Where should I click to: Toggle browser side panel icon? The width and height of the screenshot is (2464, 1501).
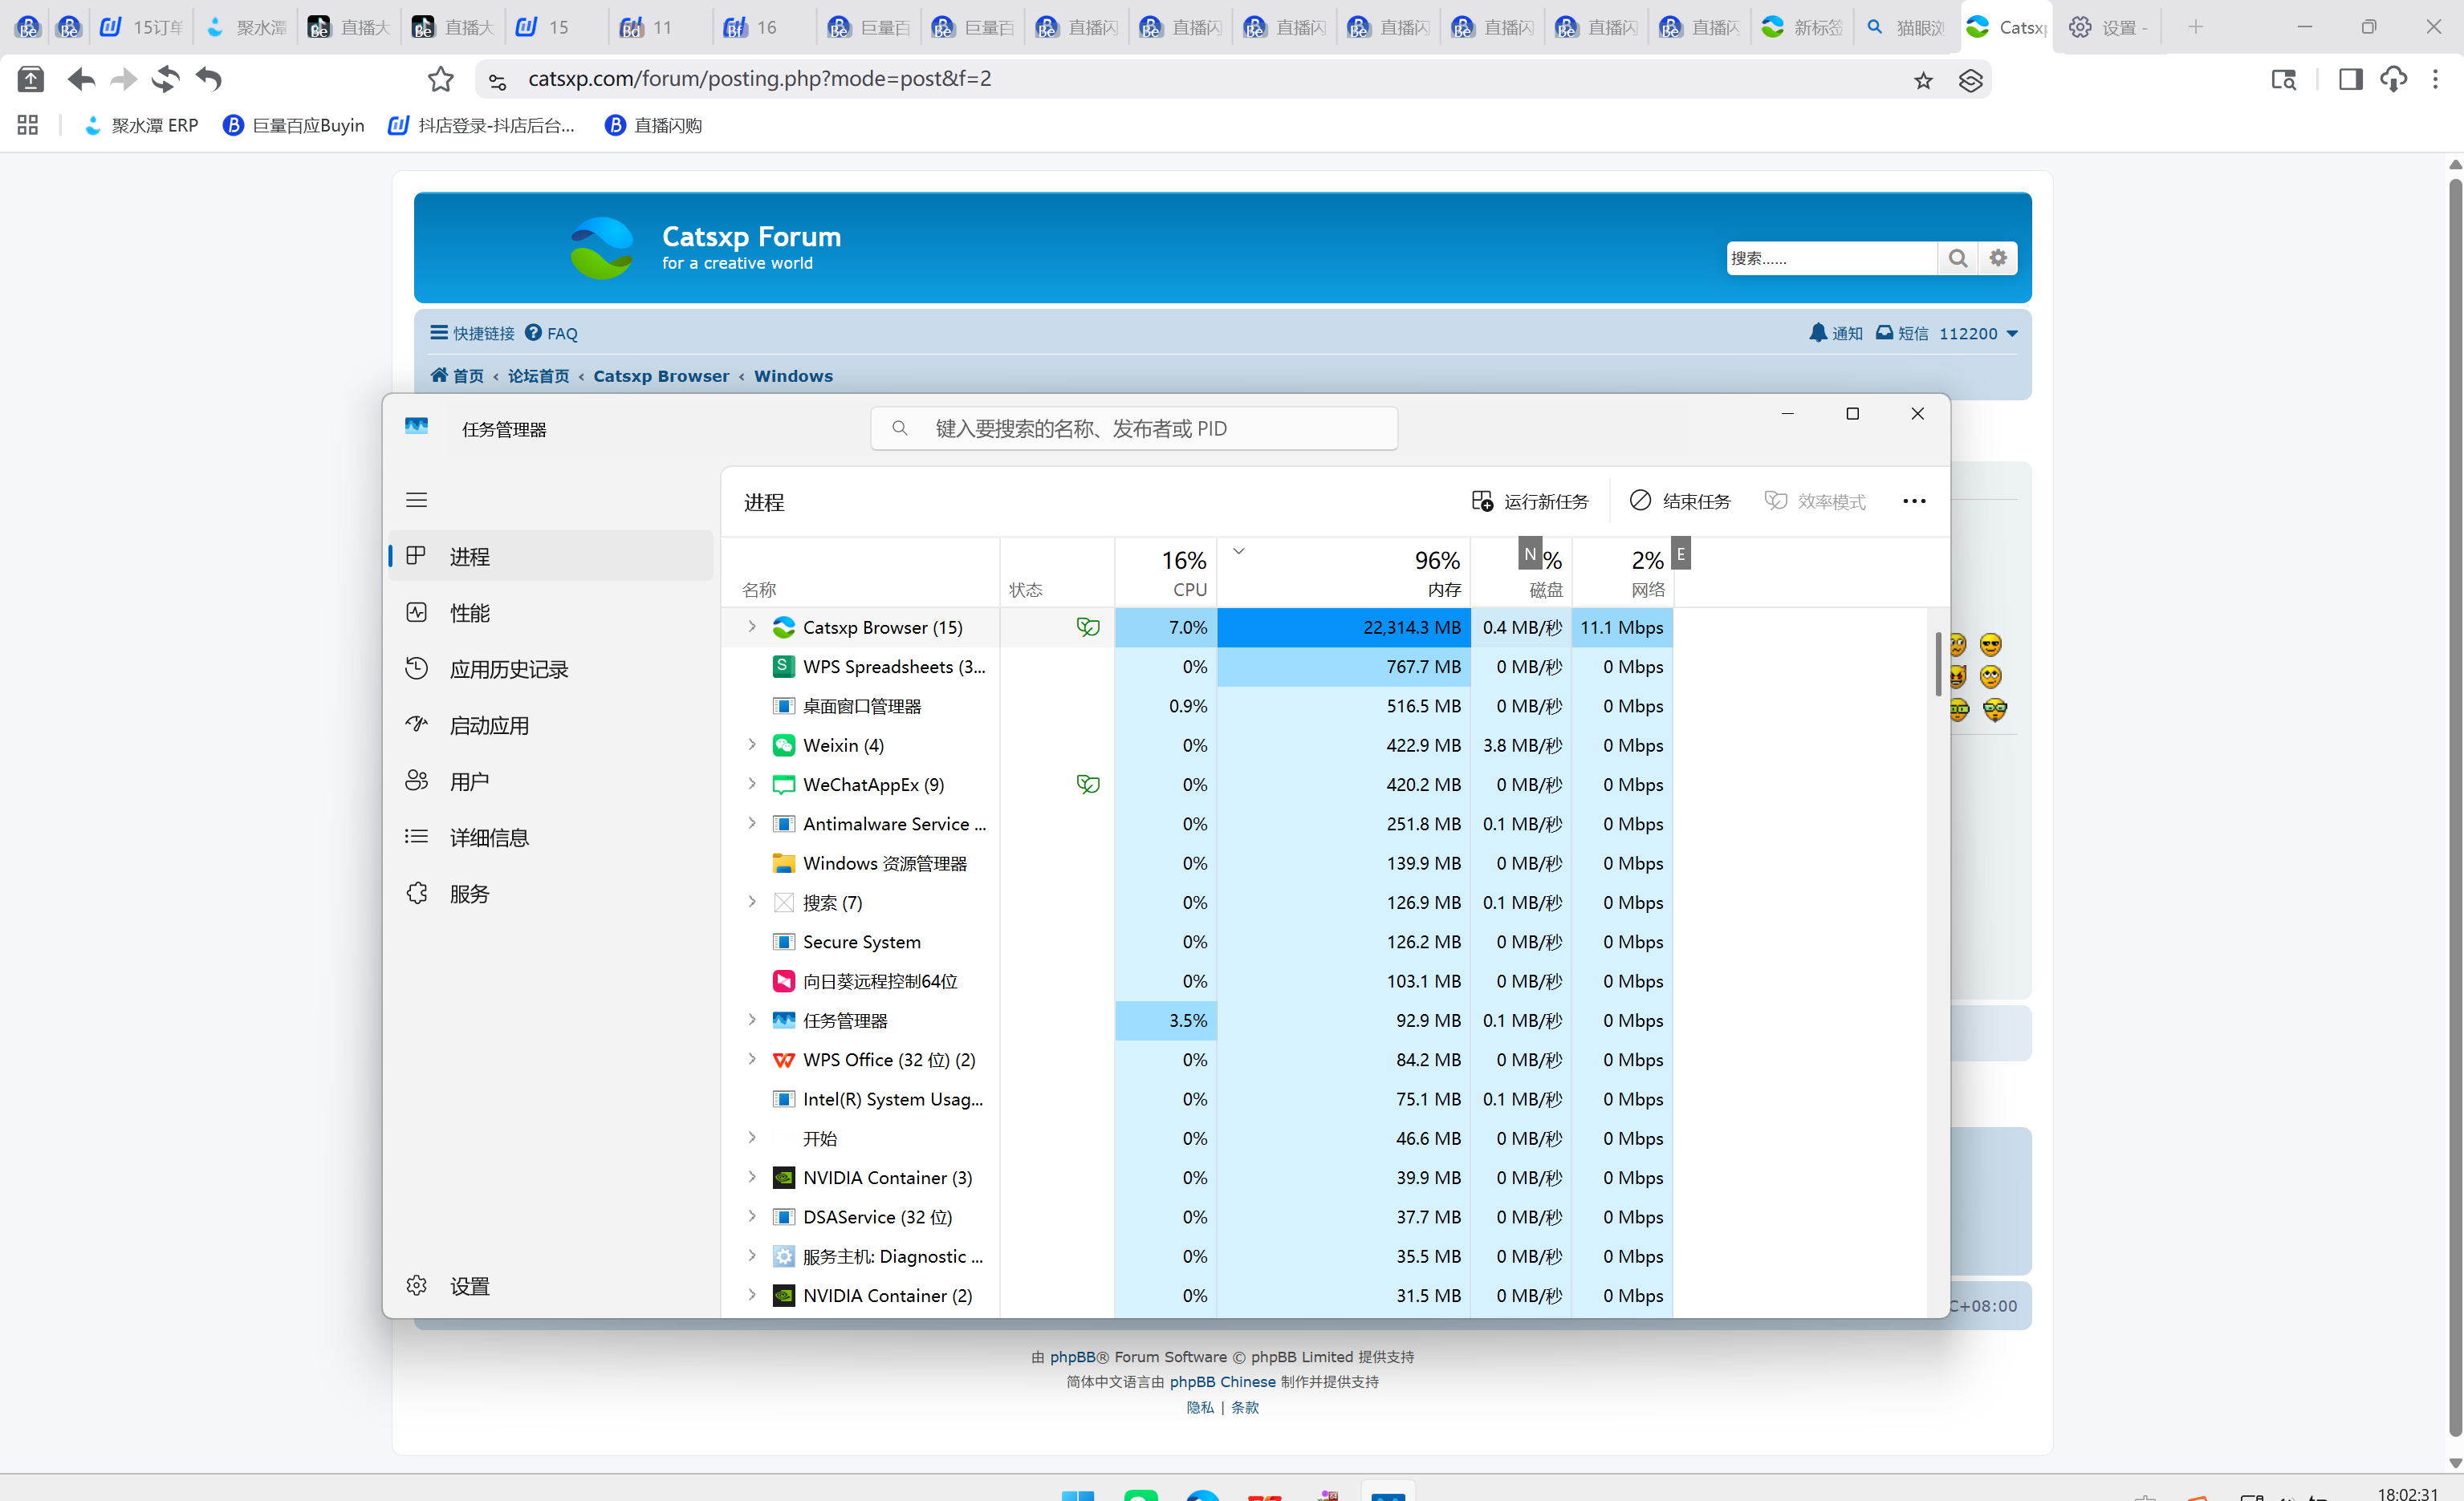(2350, 79)
